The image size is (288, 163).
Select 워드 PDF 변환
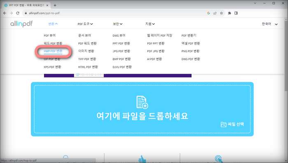(53, 43)
